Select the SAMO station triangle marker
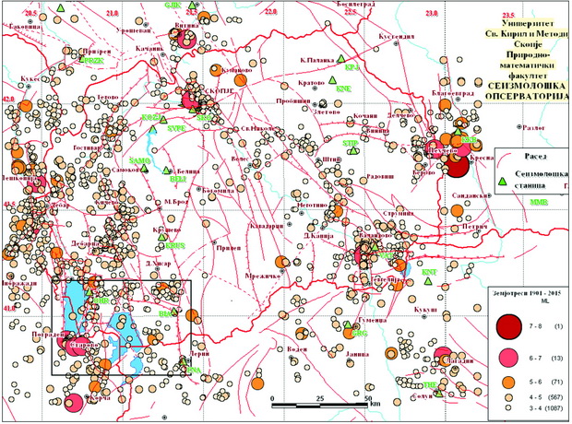 [144, 168]
